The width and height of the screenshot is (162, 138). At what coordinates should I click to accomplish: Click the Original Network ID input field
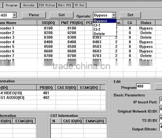tap(161, 109)
